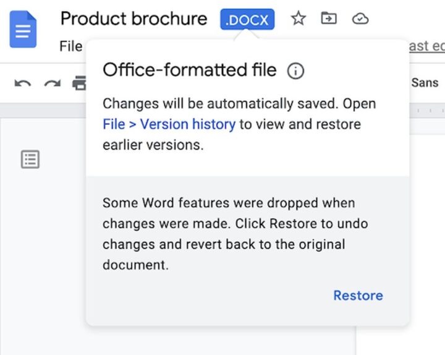The image size is (445, 355).
Task: Click the horizontal ruler above the page
Action: [x=426, y=111]
